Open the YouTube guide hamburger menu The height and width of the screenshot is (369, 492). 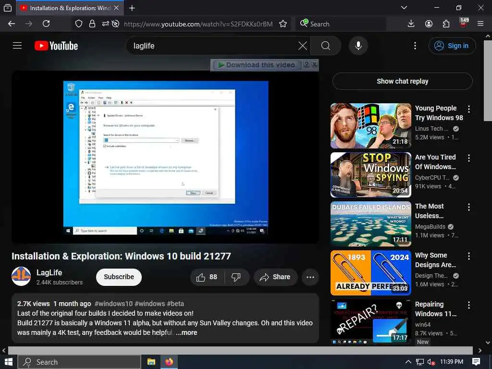[17, 46]
